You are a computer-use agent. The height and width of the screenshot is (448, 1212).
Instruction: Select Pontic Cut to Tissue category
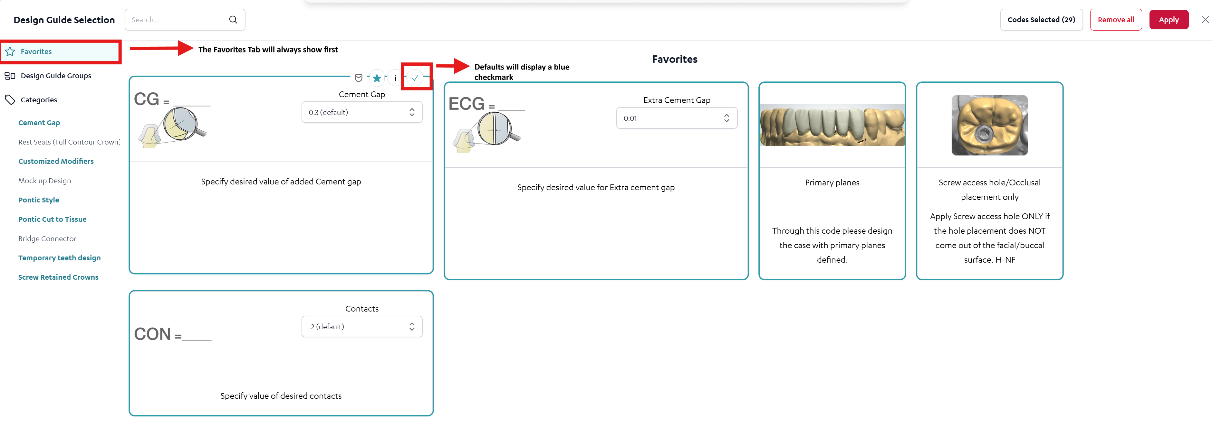[52, 219]
